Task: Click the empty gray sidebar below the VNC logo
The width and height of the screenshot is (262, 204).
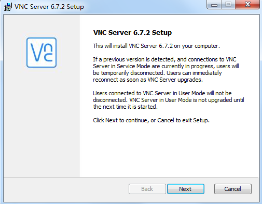Action: point(42,121)
